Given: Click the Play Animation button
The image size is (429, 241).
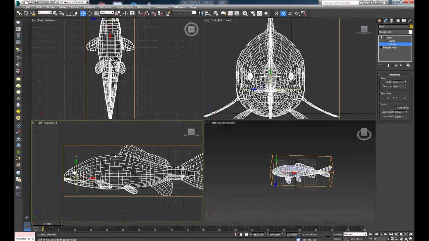Looking at the screenshot, I should [x=381, y=234].
